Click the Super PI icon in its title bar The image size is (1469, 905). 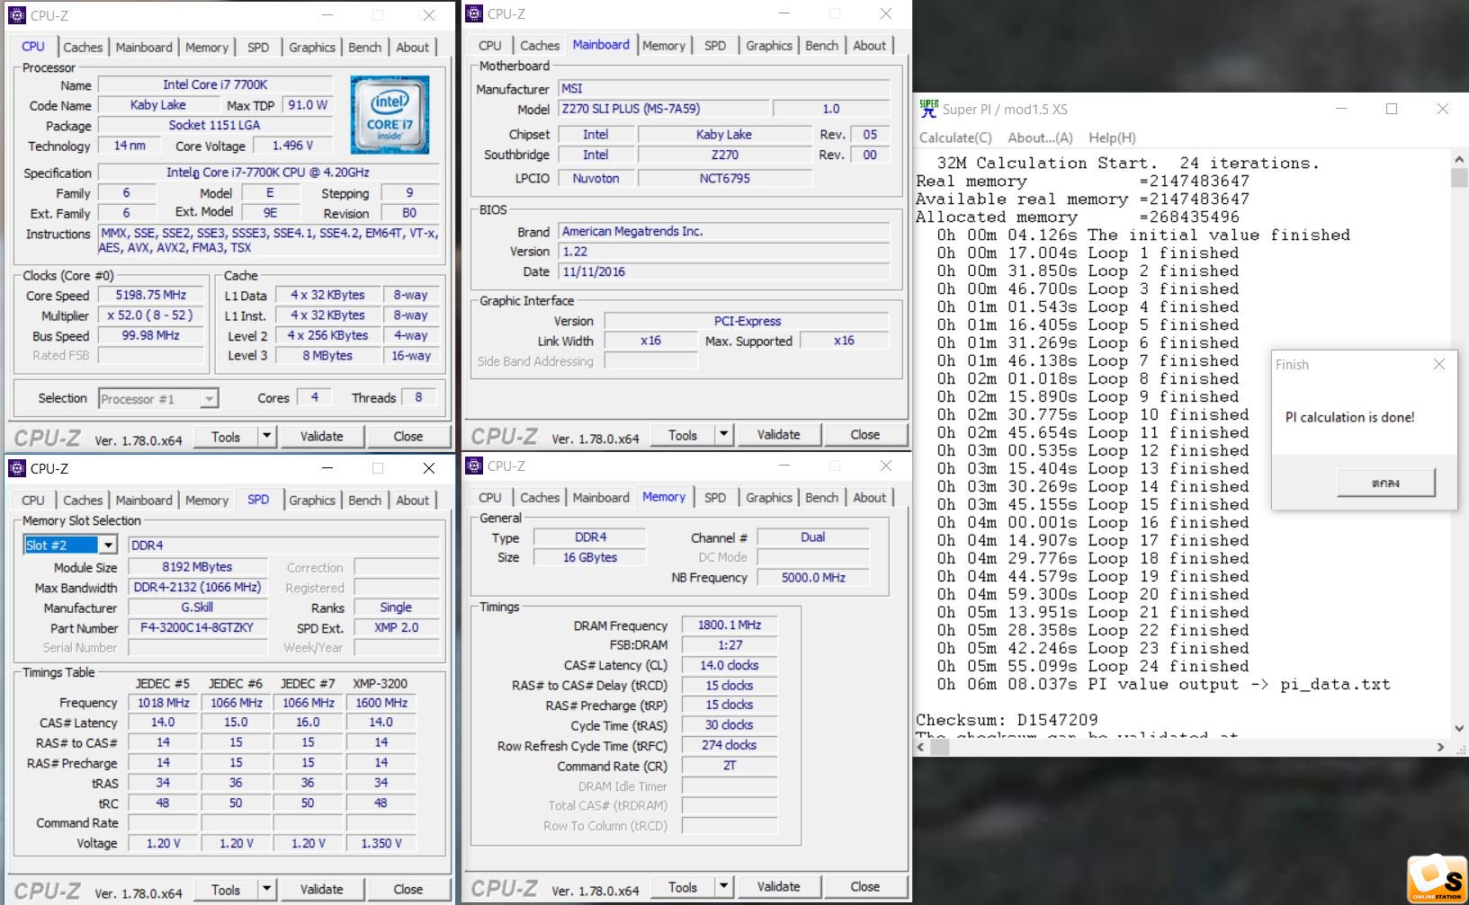tap(928, 109)
